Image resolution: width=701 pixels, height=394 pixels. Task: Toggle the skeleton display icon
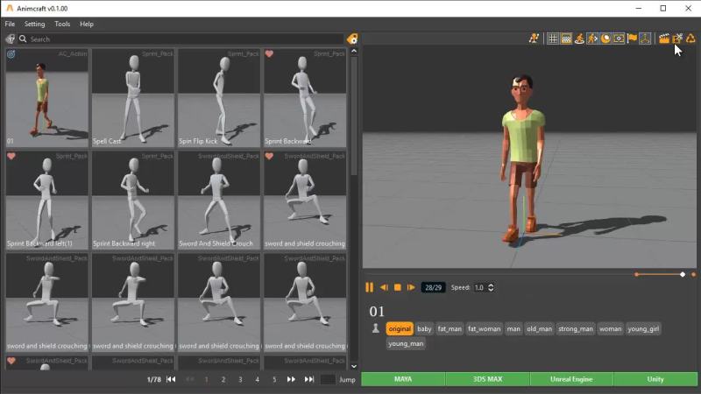click(x=645, y=39)
